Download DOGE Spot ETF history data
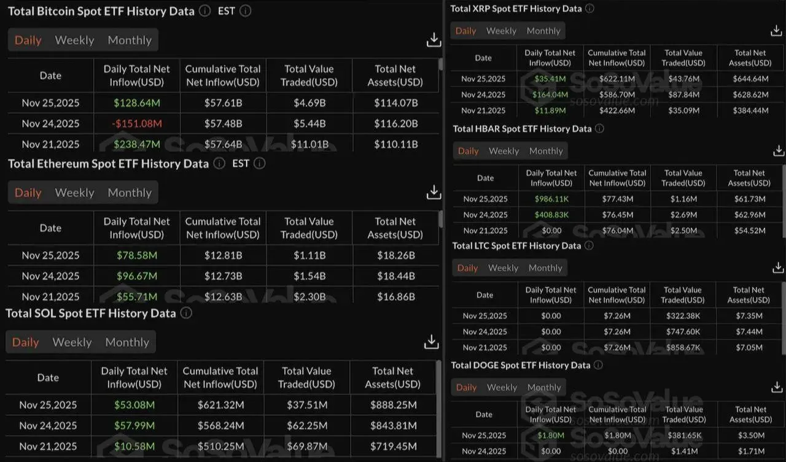This screenshot has width=786, height=462. 778,387
